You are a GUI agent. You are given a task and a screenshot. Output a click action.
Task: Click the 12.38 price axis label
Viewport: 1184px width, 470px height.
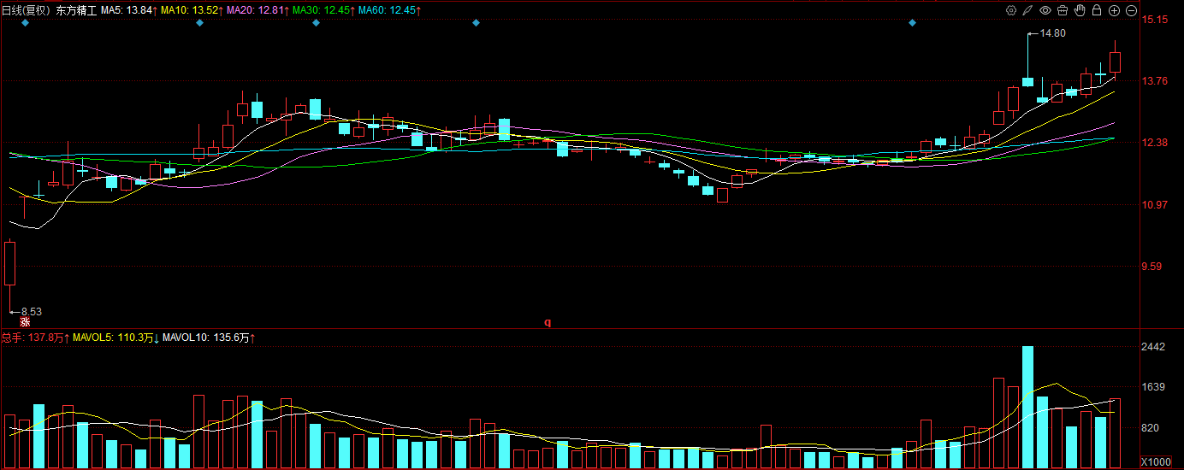[x=1155, y=143]
